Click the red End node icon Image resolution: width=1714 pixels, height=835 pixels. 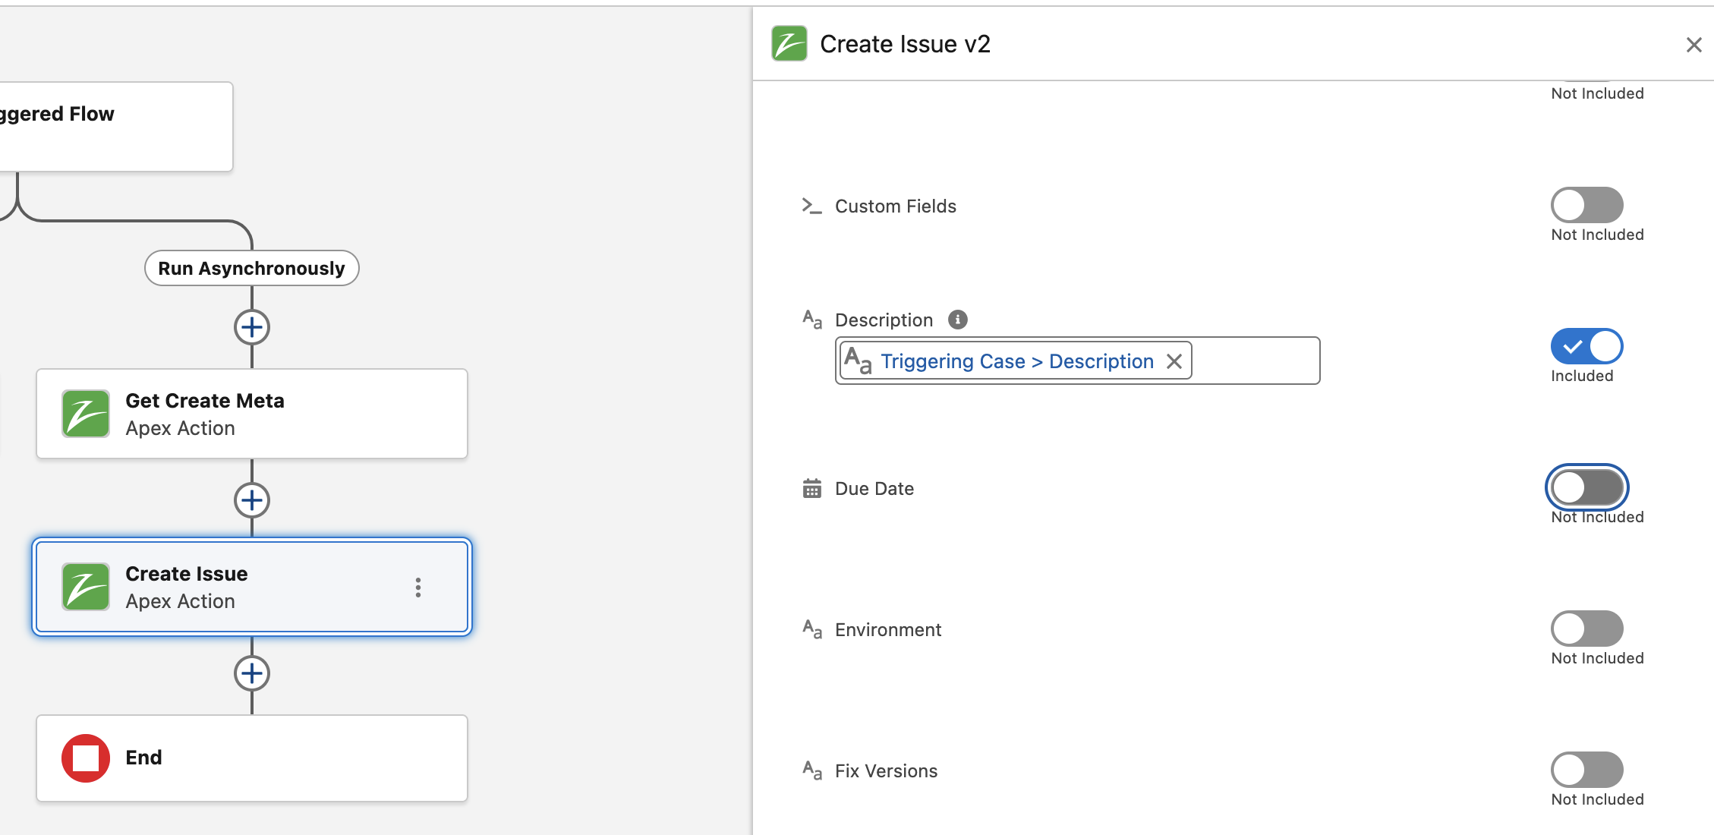[85, 758]
